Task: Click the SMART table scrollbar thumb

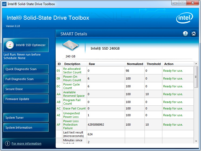Action: point(196,77)
